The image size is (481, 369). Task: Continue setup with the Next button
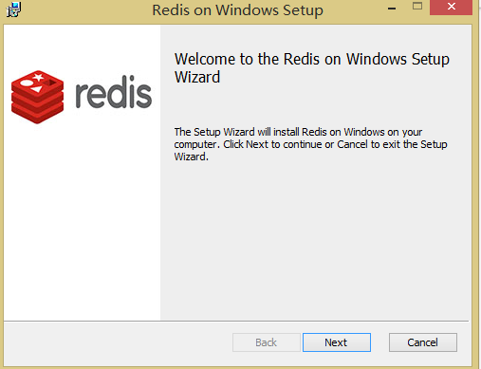[337, 342]
